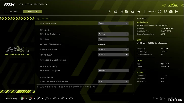Click the DRAM Size 32768 MB value
Viewport: 184px width, 103px height.
click(x=165, y=64)
